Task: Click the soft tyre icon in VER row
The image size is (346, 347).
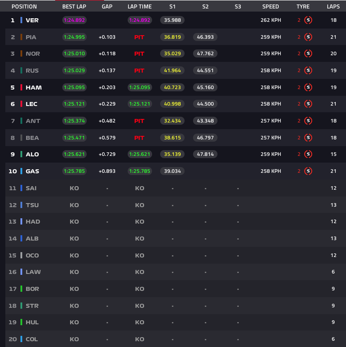Action: (x=308, y=20)
